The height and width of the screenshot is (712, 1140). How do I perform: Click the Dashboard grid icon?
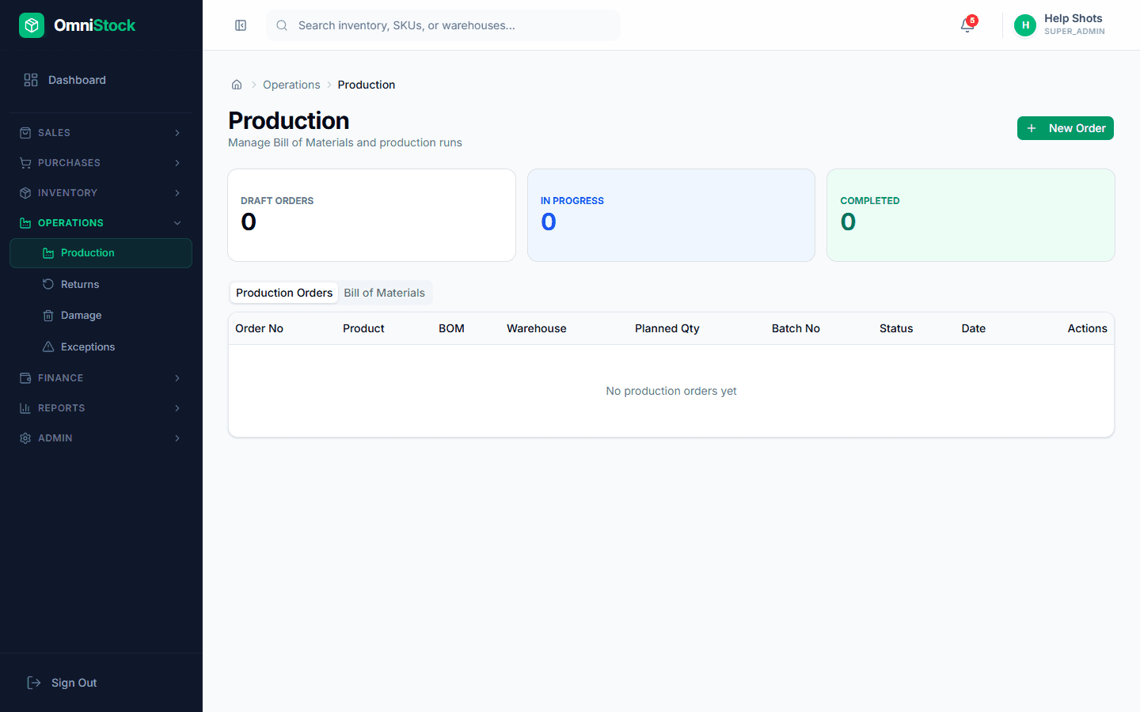[x=31, y=80]
